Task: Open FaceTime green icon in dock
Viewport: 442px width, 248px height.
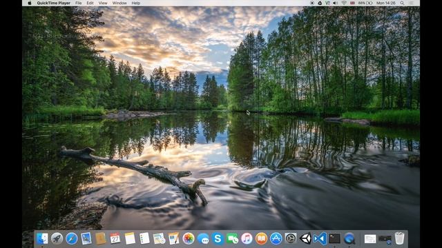Action: [232, 239]
